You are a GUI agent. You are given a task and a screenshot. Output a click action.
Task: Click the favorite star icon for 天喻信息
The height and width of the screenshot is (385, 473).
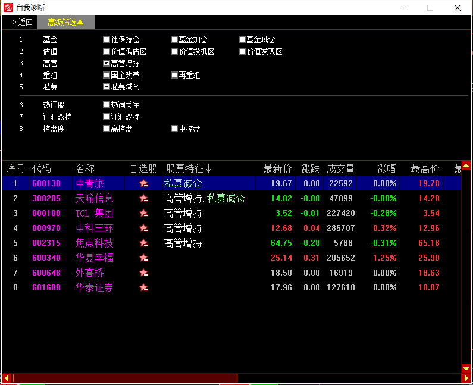tap(143, 199)
